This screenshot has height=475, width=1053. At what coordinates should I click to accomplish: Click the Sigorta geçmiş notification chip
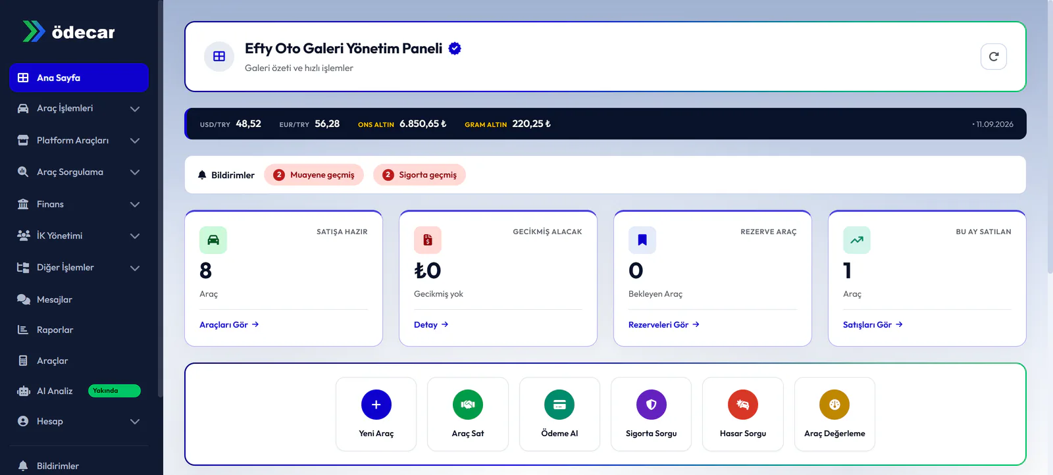[x=420, y=175]
